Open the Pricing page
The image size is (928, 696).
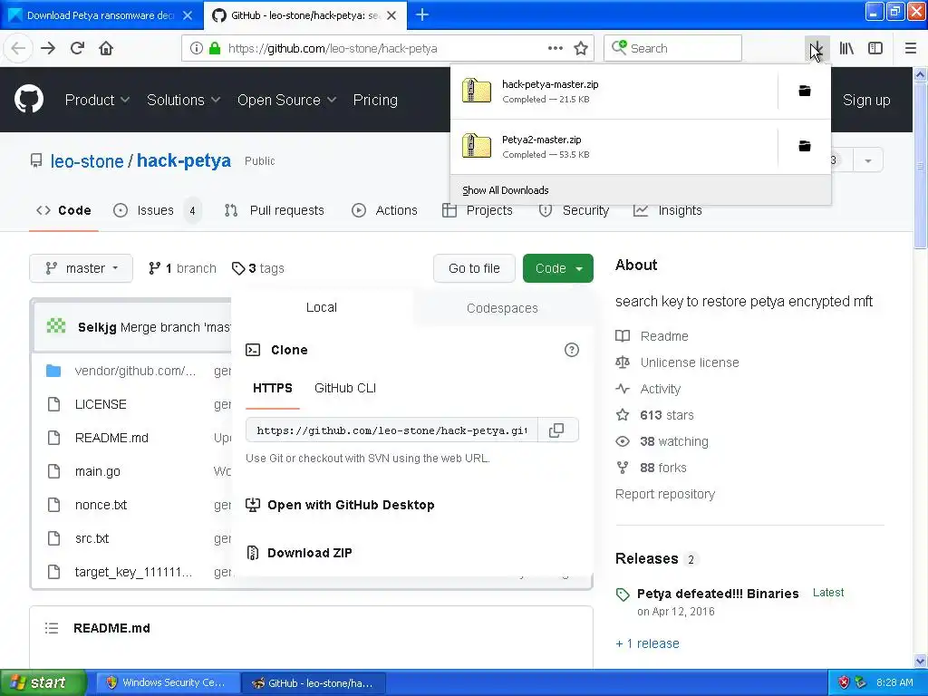pos(375,100)
